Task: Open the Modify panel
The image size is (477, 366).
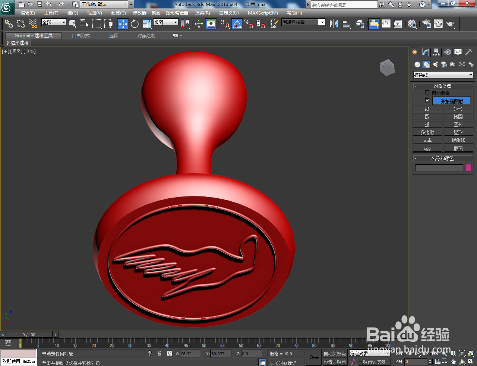Action: [x=425, y=52]
